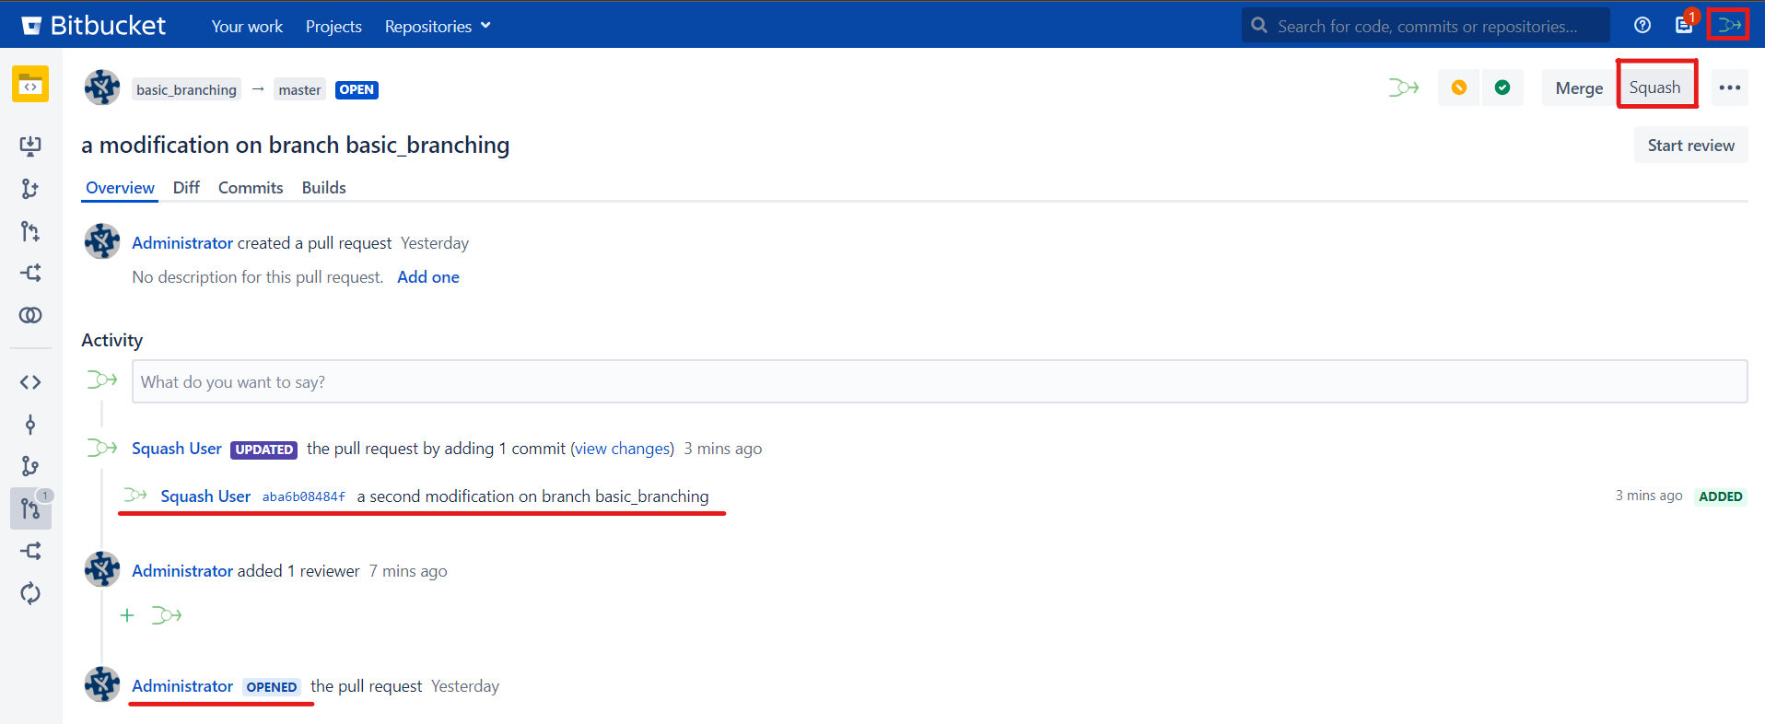Screen dimensions: 1765x724
Task: Click Administrator link on the created pull request row
Action: coord(182,243)
